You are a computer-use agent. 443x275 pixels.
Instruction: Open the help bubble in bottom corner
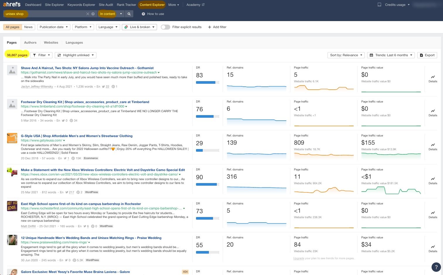[436, 267]
